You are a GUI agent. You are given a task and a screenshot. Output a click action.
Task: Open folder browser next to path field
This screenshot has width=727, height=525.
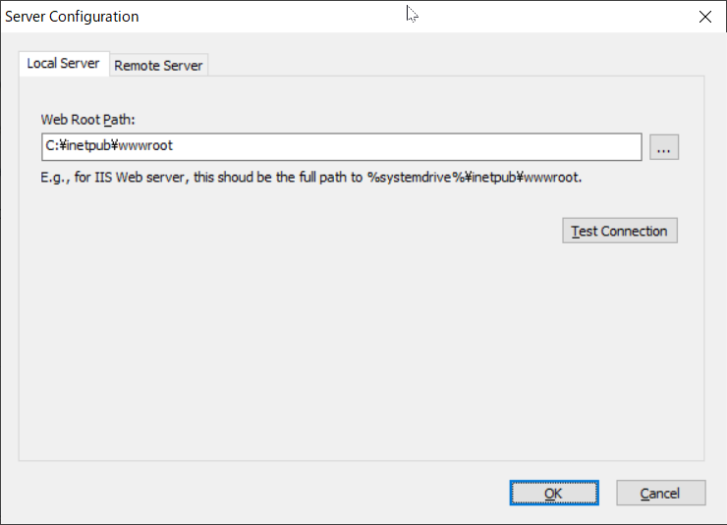click(x=664, y=147)
